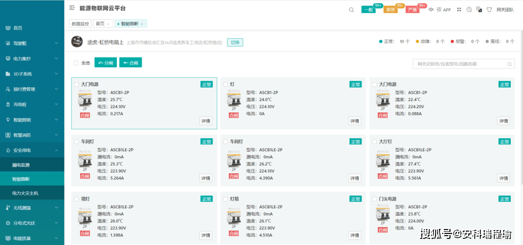This screenshot has height=245, width=523.
Task: Check the 灯 card checkbox
Action: 225,84
